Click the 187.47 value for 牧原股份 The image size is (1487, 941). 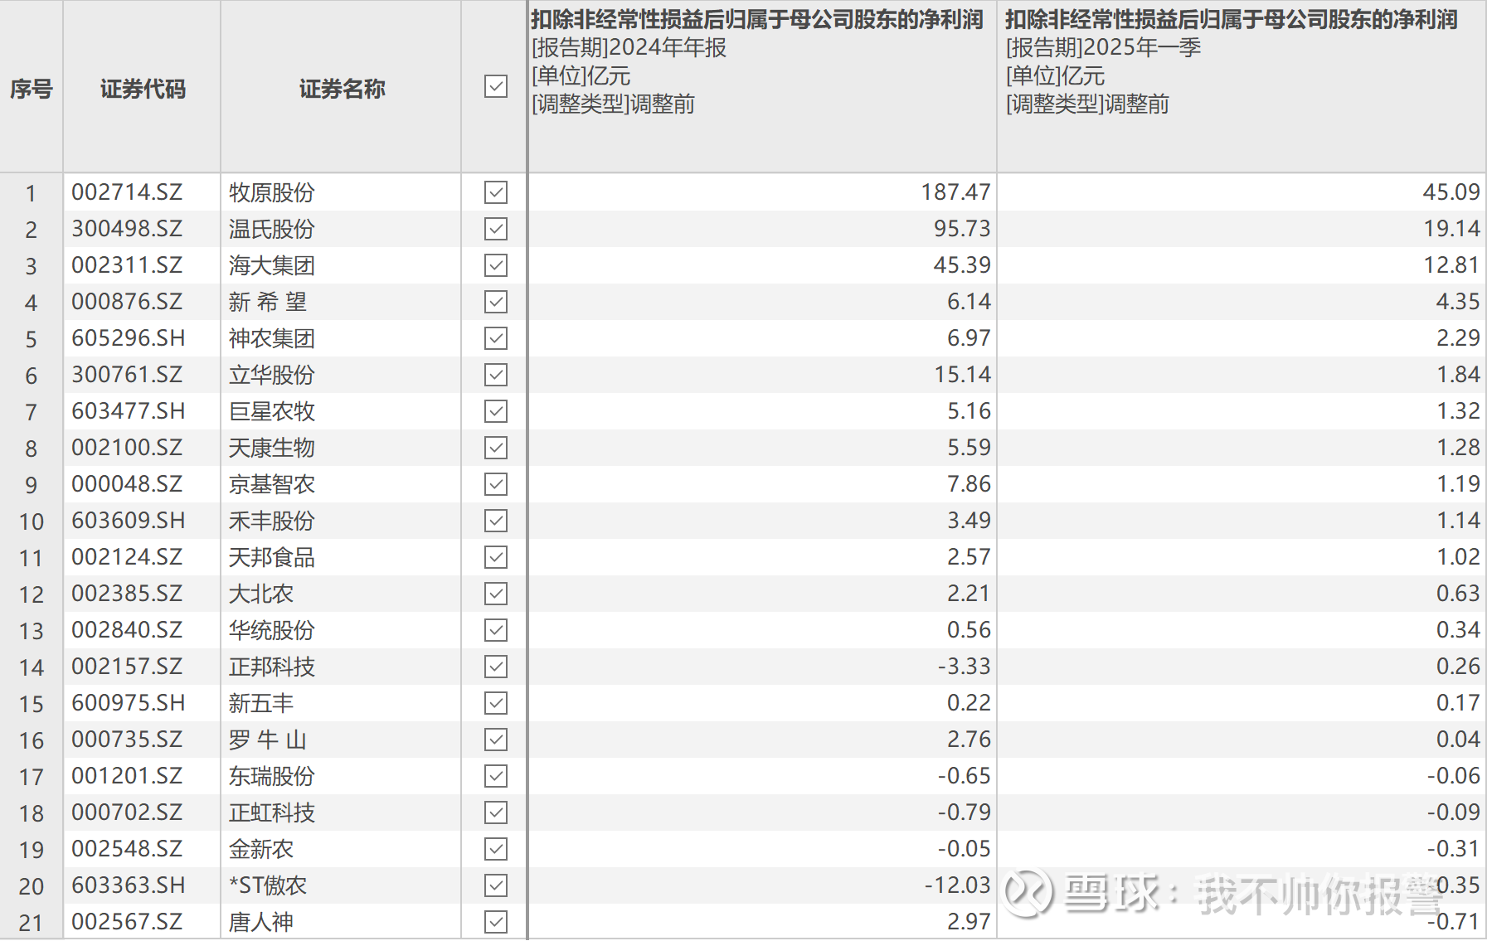(x=955, y=192)
